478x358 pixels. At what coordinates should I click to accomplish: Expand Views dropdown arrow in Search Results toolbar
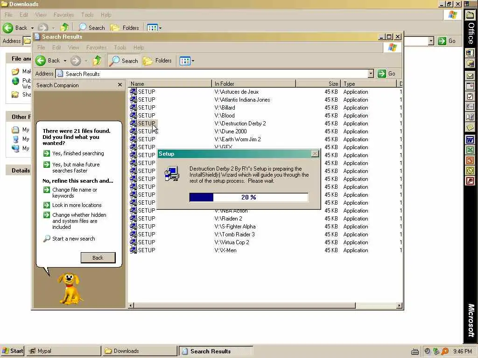tap(193, 61)
